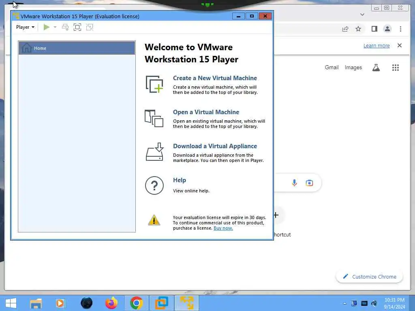
Task: Click VMware Player taskbar icon
Action: click(187, 303)
